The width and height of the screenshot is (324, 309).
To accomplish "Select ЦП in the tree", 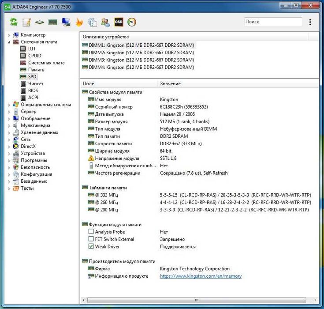I will (x=32, y=49).
